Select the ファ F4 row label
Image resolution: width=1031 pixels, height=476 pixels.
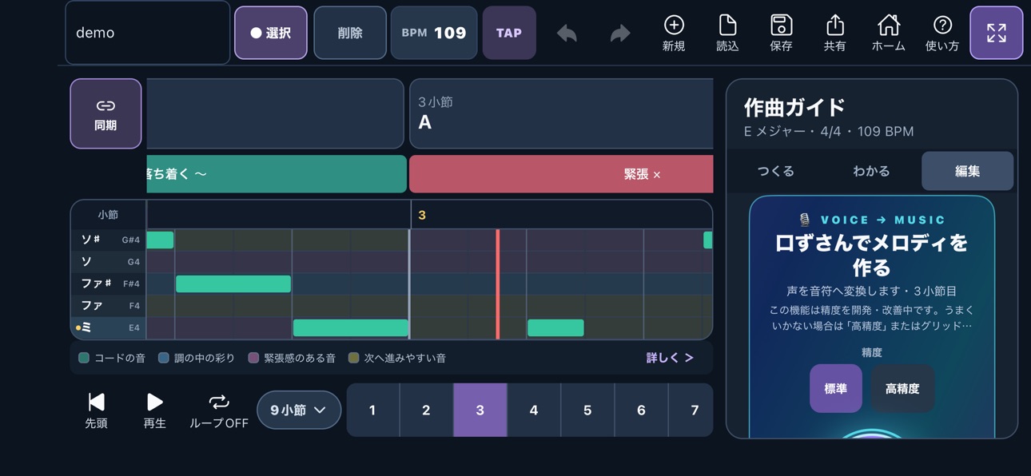pos(109,305)
